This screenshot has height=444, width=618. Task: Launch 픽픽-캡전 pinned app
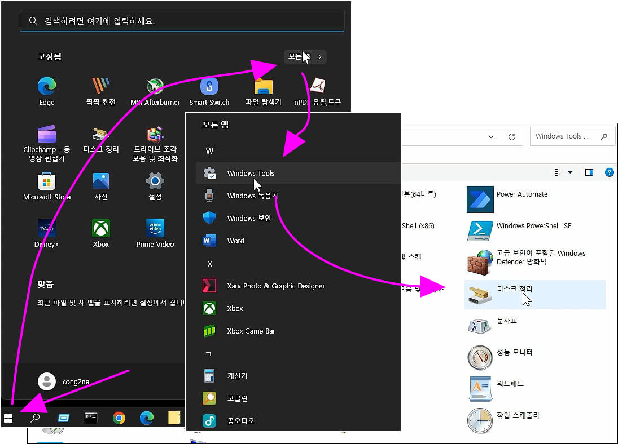(x=101, y=92)
